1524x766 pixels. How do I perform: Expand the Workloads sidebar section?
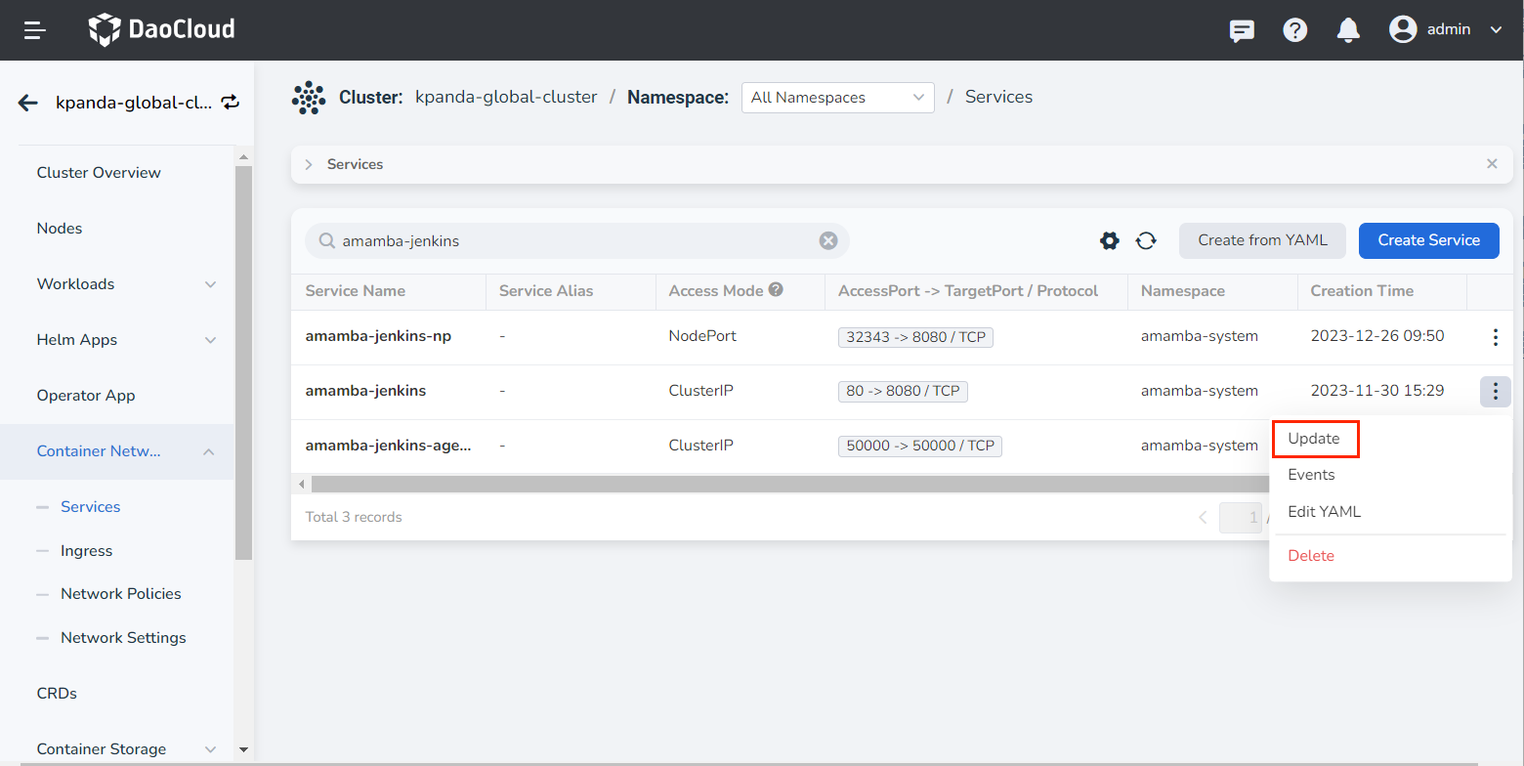pyautogui.click(x=210, y=284)
